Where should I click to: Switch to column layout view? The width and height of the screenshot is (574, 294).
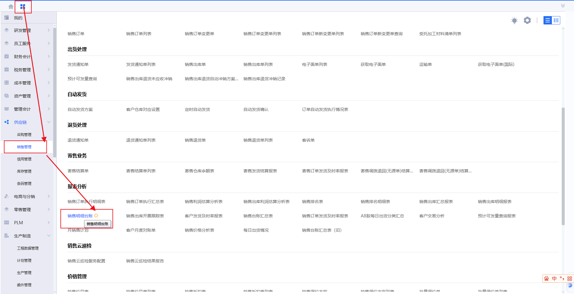click(x=556, y=20)
